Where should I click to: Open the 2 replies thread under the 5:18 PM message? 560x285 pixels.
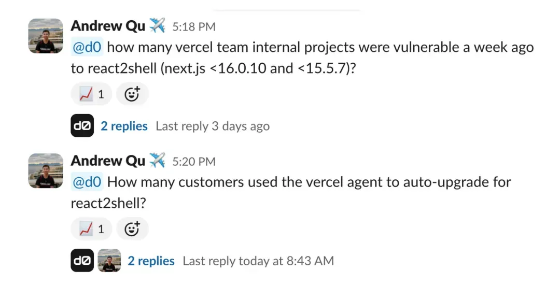(x=124, y=126)
